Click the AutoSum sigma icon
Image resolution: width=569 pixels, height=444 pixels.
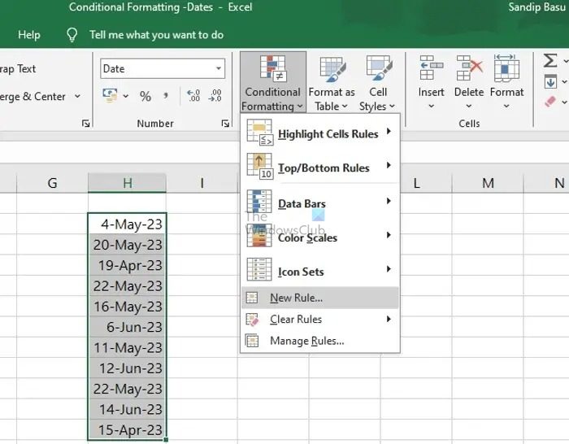[550, 60]
